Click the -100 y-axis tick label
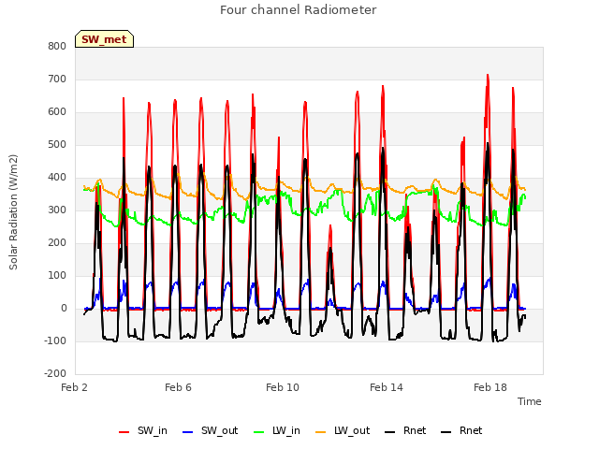 (55, 340)
